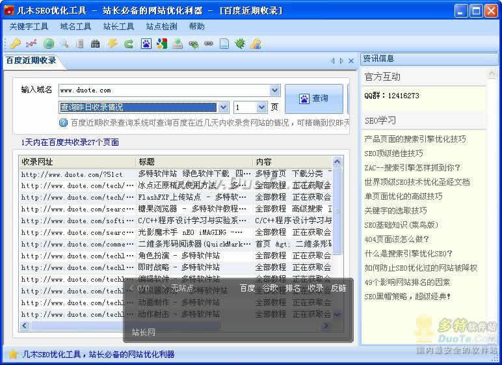Open the 站点检测 menu

(x=161, y=26)
